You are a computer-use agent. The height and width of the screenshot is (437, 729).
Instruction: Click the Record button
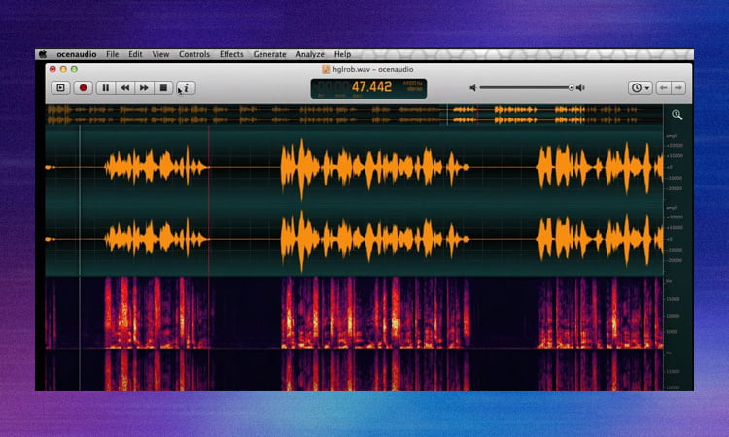(83, 87)
